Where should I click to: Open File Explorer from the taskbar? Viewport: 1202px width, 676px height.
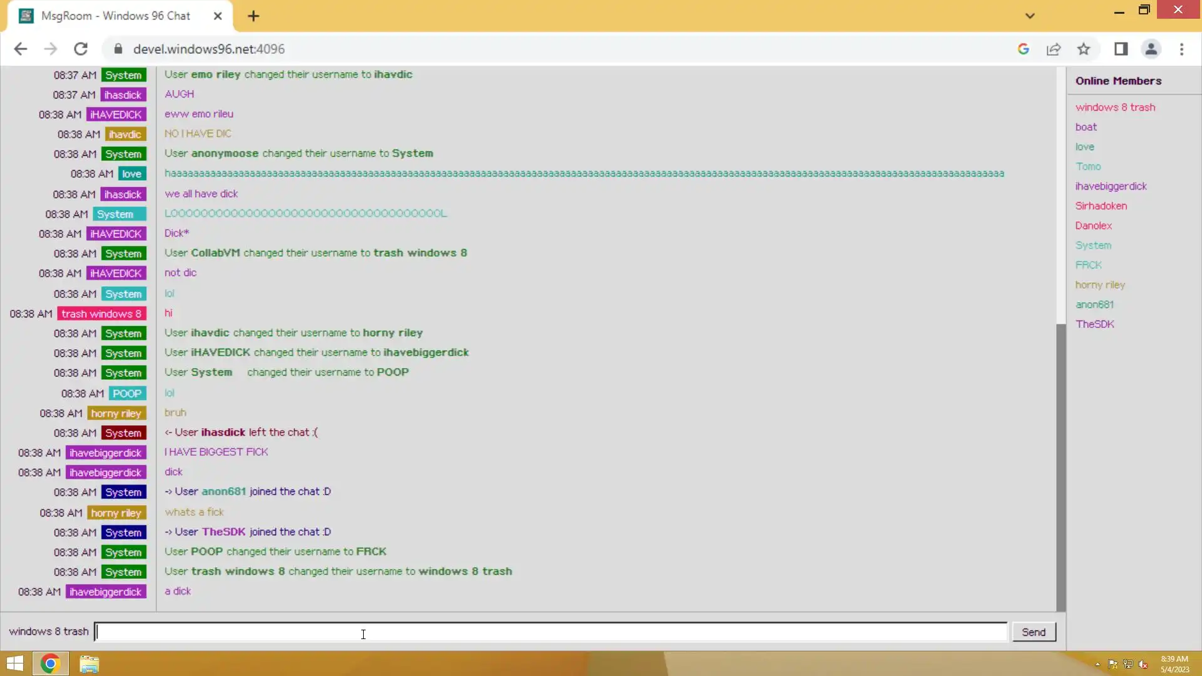[x=89, y=664]
